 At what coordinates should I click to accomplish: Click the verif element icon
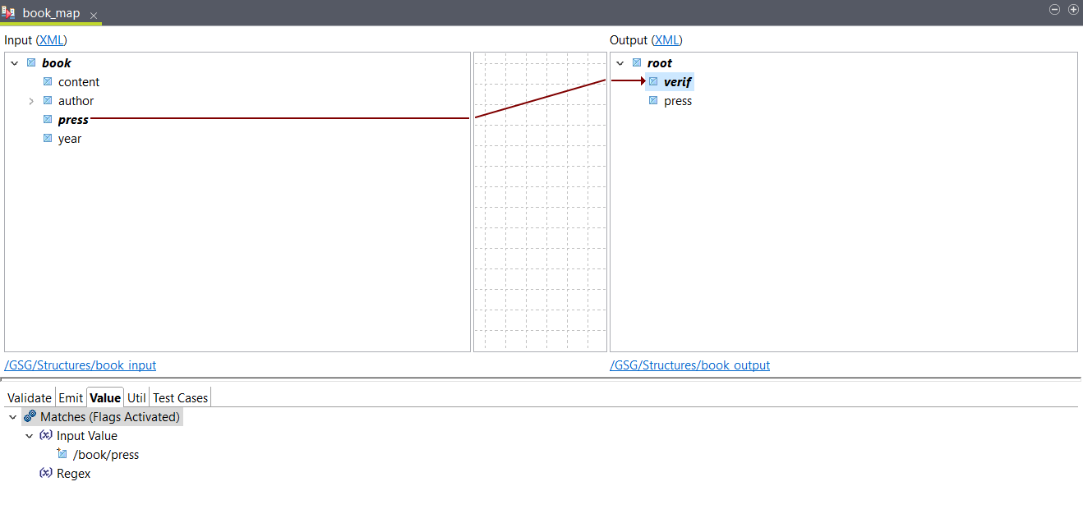653,81
